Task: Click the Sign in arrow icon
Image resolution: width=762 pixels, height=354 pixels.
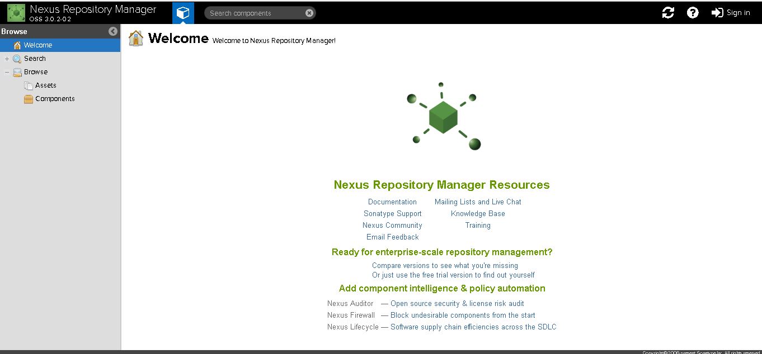Action: [717, 12]
